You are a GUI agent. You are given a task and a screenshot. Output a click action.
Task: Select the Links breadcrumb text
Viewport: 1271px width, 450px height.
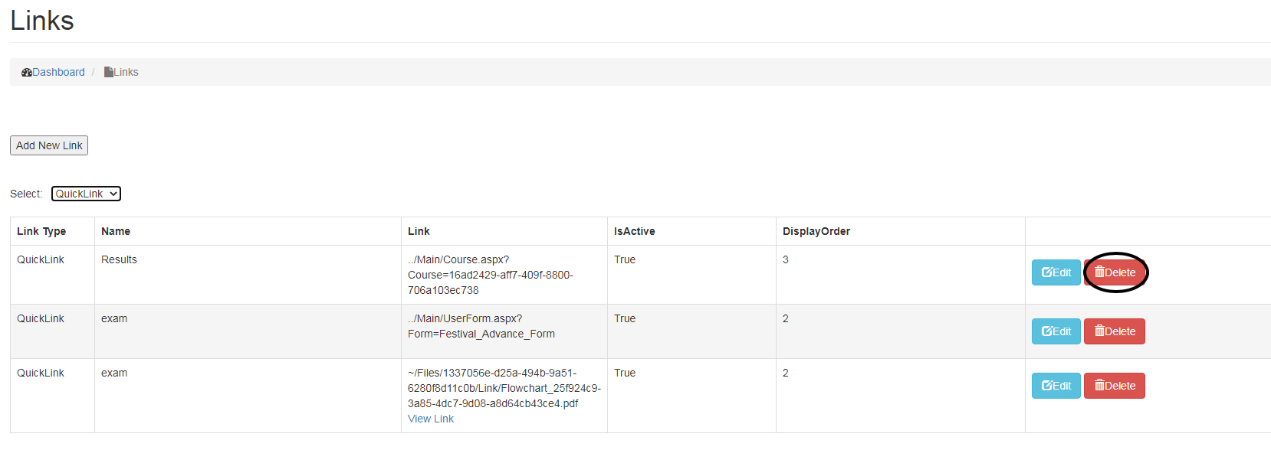coord(126,73)
